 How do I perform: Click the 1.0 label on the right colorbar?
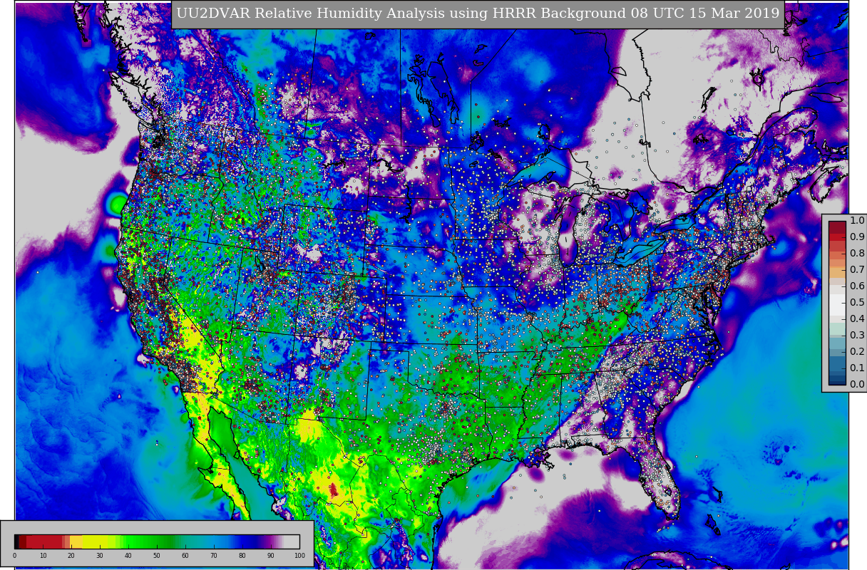tap(857, 221)
